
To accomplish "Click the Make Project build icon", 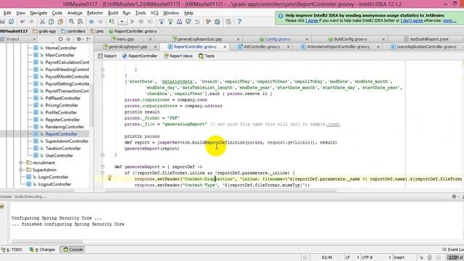I will tap(112, 22).
